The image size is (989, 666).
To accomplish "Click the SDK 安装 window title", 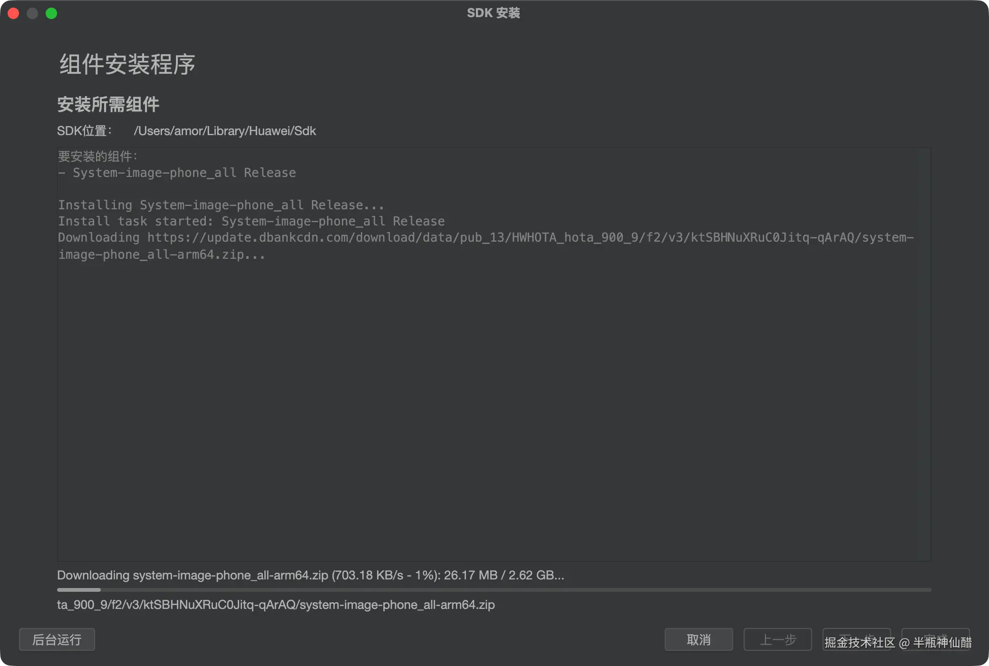I will (x=494, y=13).
